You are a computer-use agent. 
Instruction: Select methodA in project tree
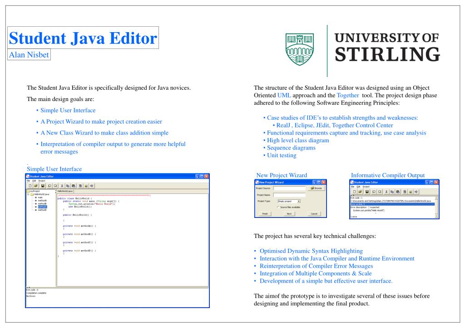(42, 201)
